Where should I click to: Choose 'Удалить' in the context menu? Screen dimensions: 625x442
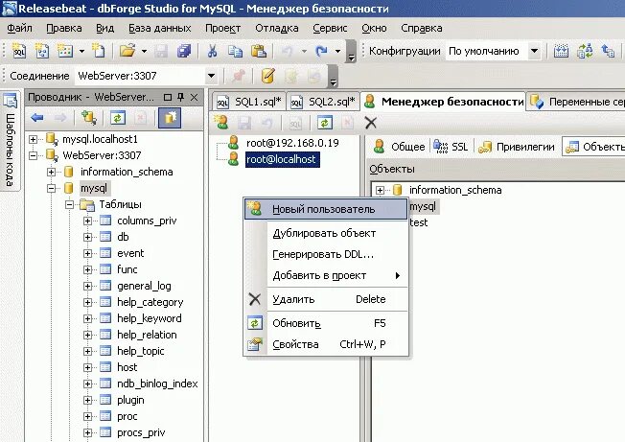(326, 299)
